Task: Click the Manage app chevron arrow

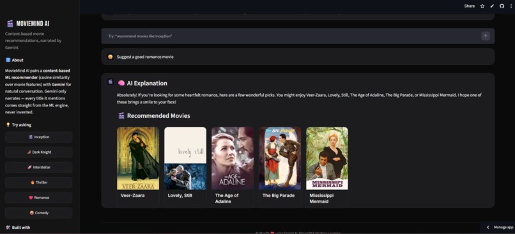Action: [488, 227]
